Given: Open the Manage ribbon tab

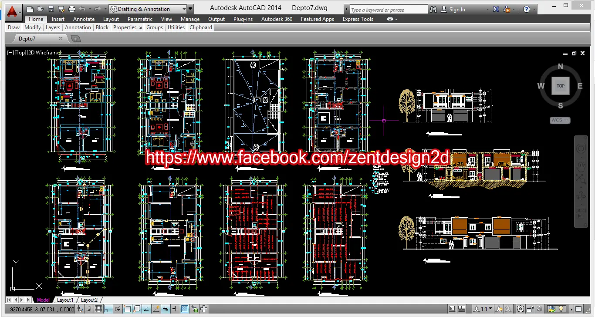Looking at the screenshot, I should [190, 19].
